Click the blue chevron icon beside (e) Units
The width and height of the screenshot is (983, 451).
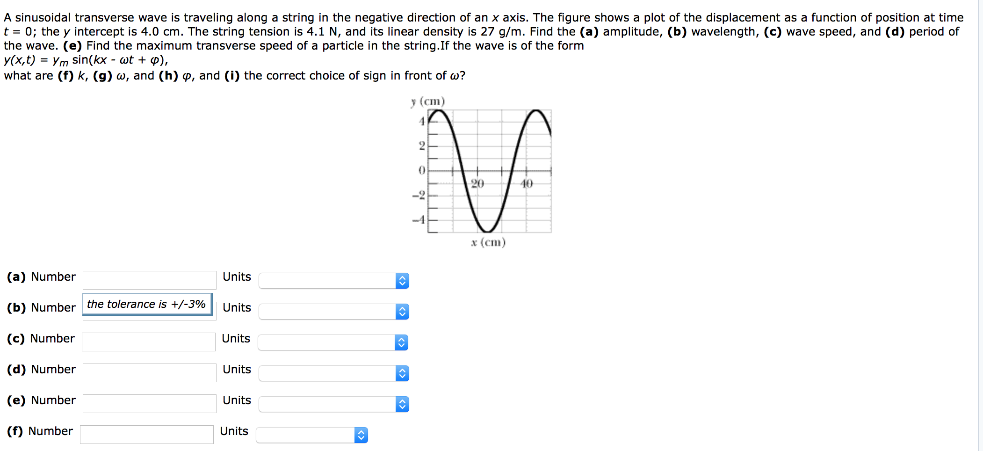coord(402,404)
